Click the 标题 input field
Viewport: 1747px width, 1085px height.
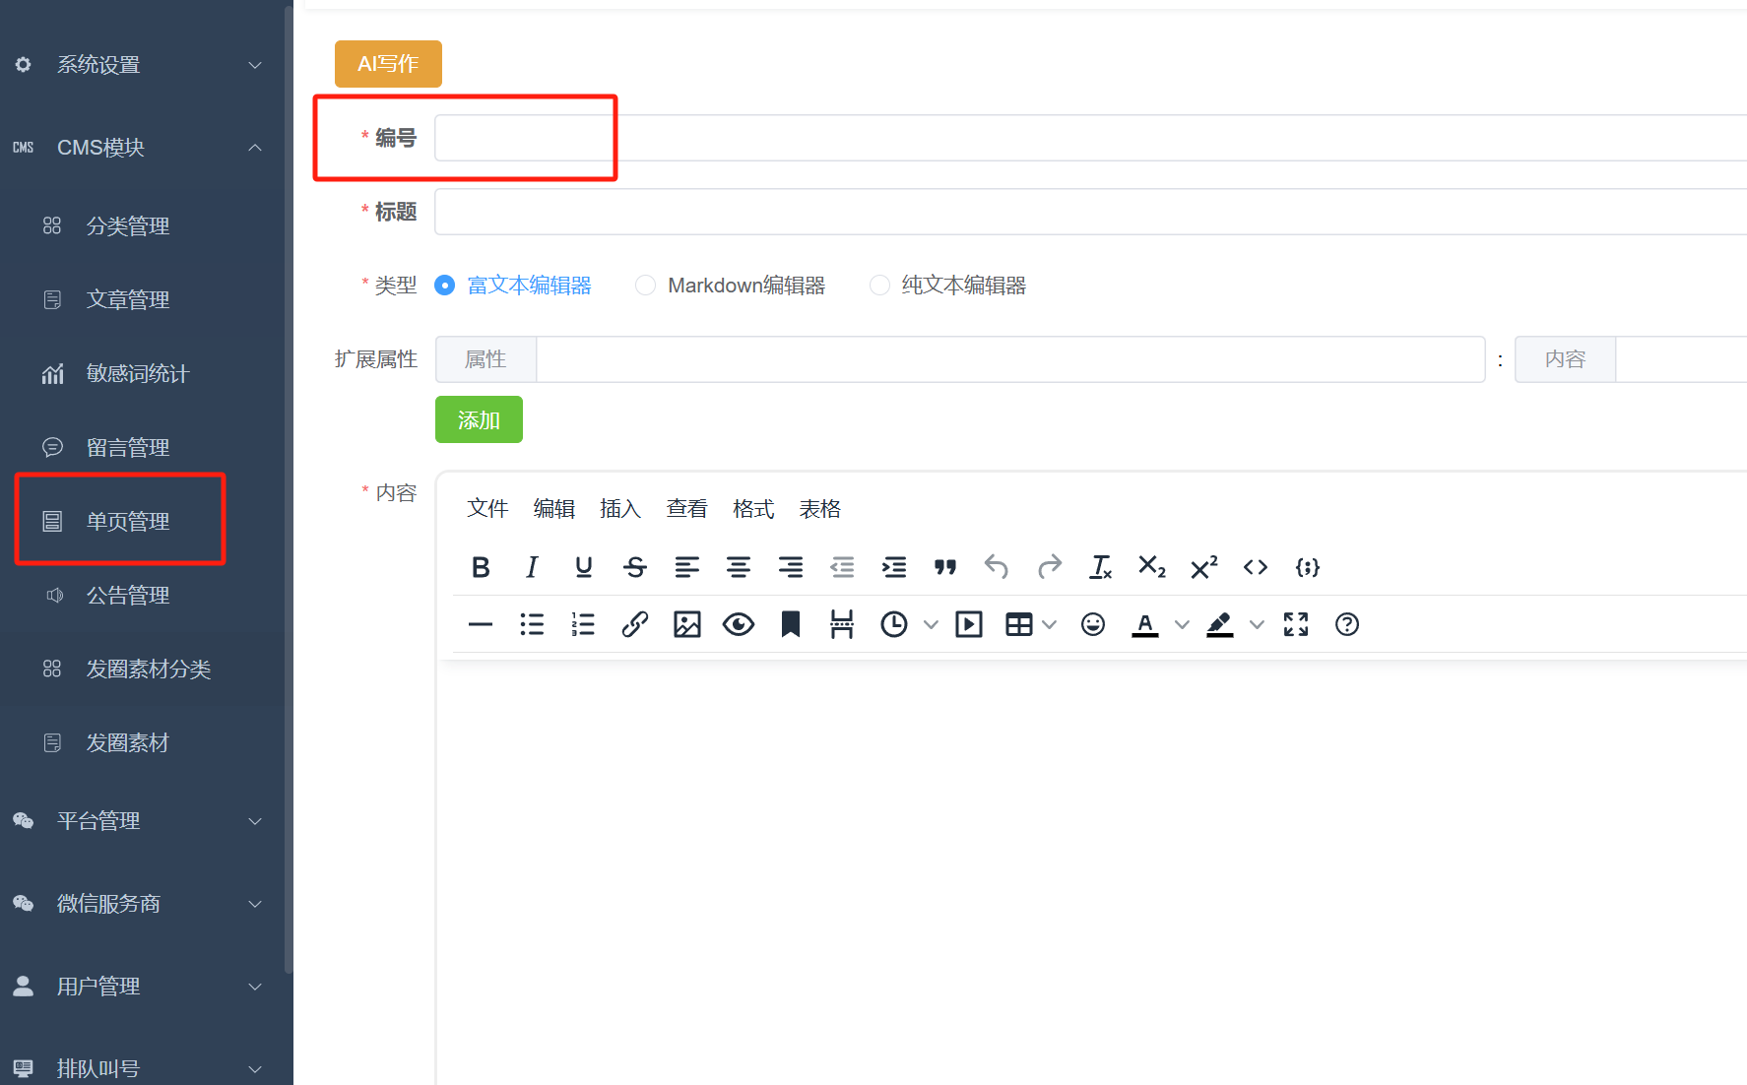(1083, 212)
